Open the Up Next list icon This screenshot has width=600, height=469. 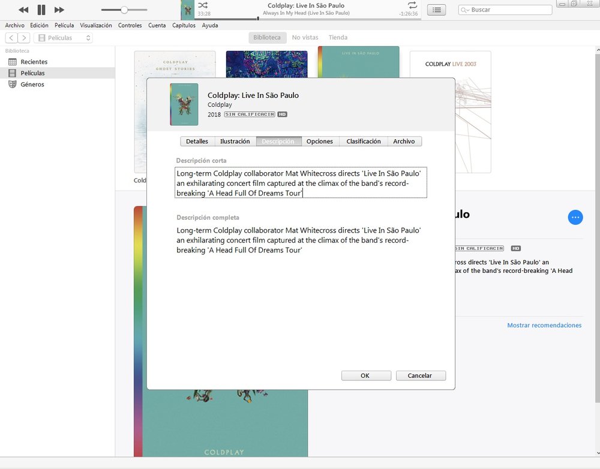[x=437, y=10]
